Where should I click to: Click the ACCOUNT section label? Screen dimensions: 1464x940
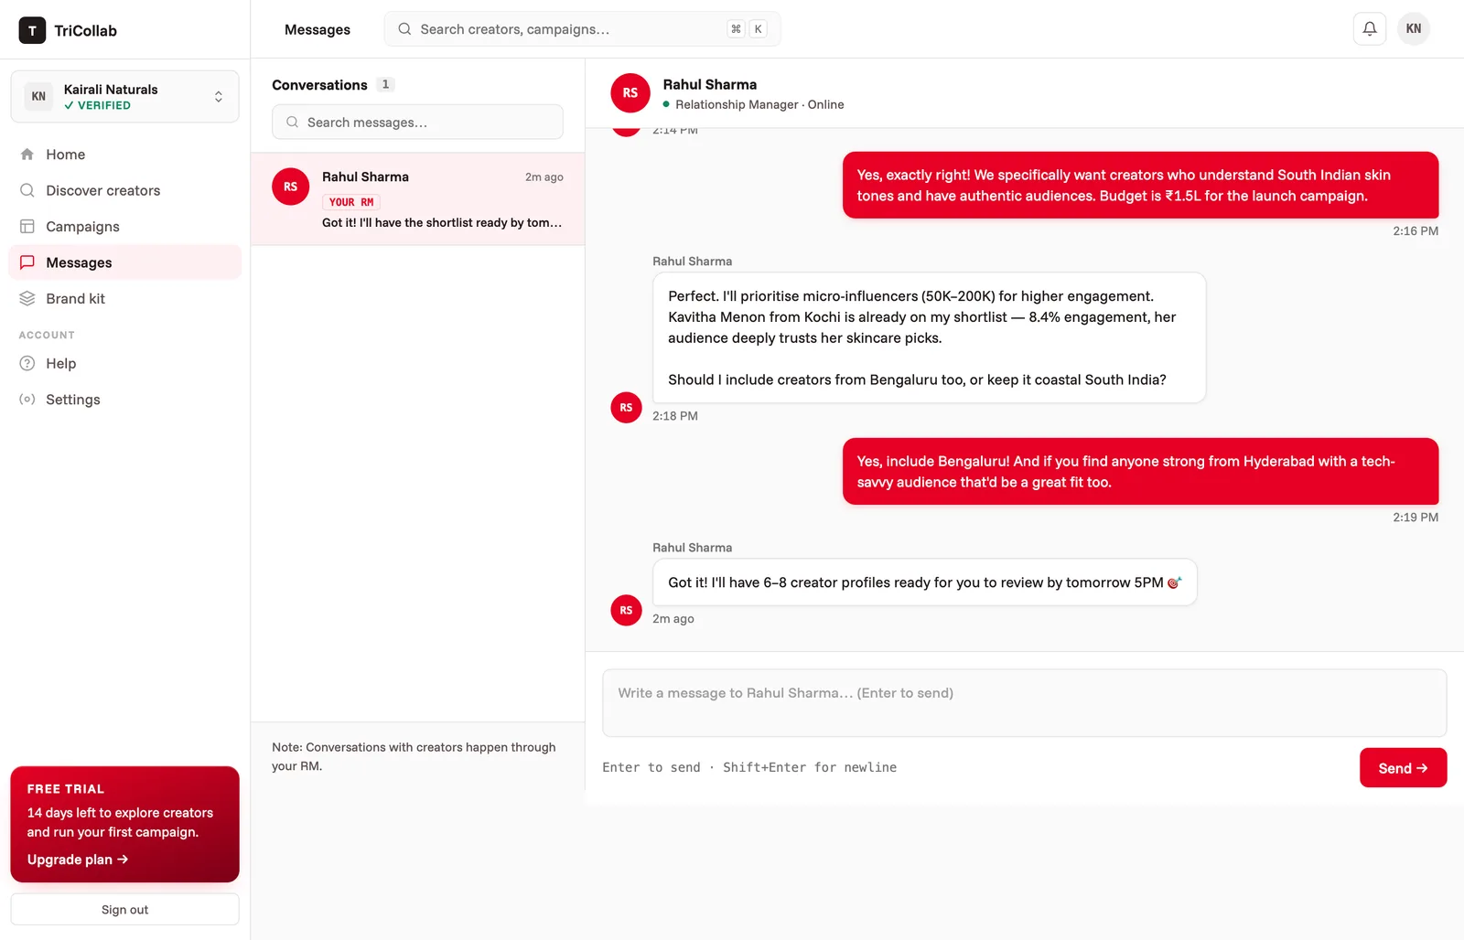[x=47, y=336]
